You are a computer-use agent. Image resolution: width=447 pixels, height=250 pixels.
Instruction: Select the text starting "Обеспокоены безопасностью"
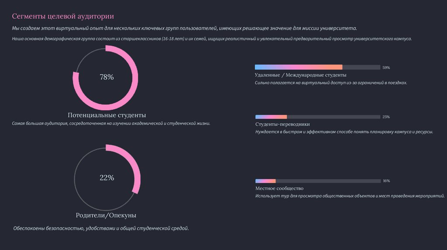coord(101,228)
